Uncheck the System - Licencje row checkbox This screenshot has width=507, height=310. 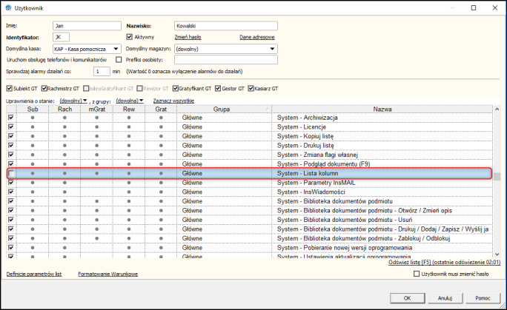[x=11, y=127]
